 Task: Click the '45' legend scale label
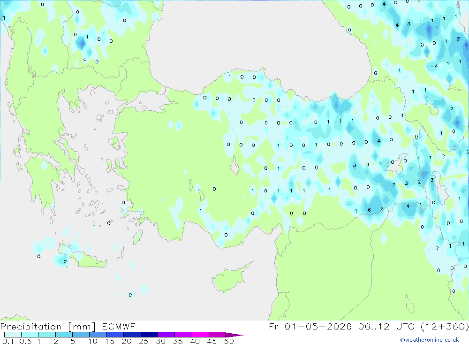tap(212, 341)
